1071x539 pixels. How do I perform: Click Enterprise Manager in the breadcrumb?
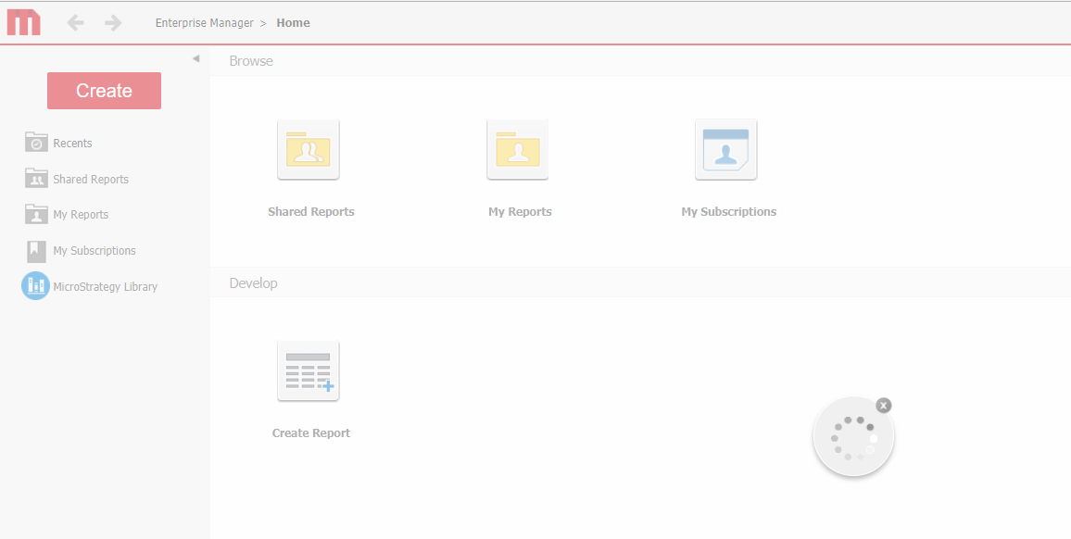(205, 22)
